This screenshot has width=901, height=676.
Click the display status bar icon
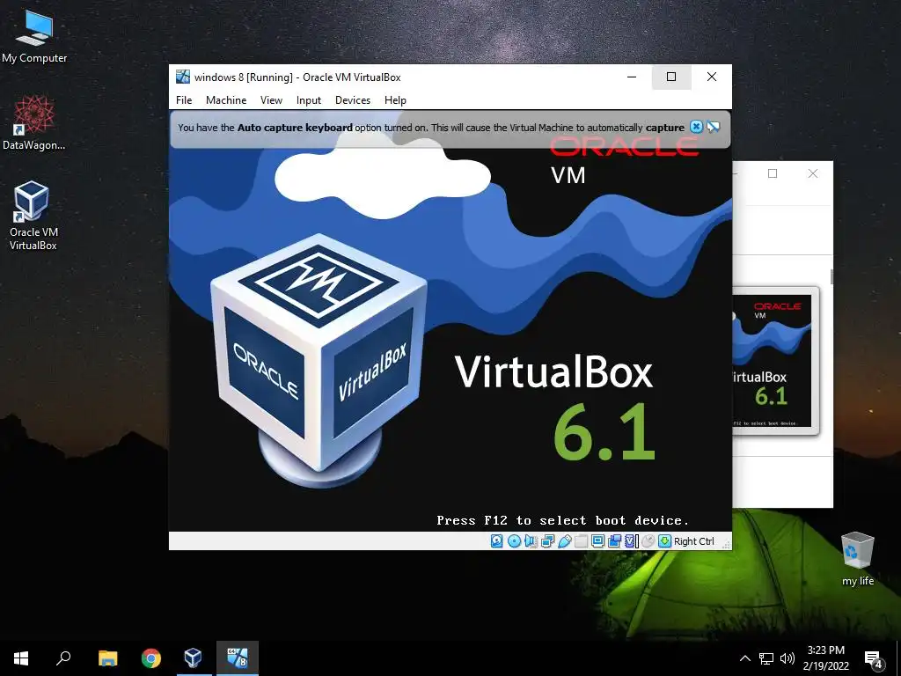pos(597,541)
